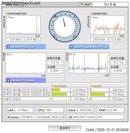Click the 4.24 Mbps download progress bar
130x133 pixels.
[61, 90]
